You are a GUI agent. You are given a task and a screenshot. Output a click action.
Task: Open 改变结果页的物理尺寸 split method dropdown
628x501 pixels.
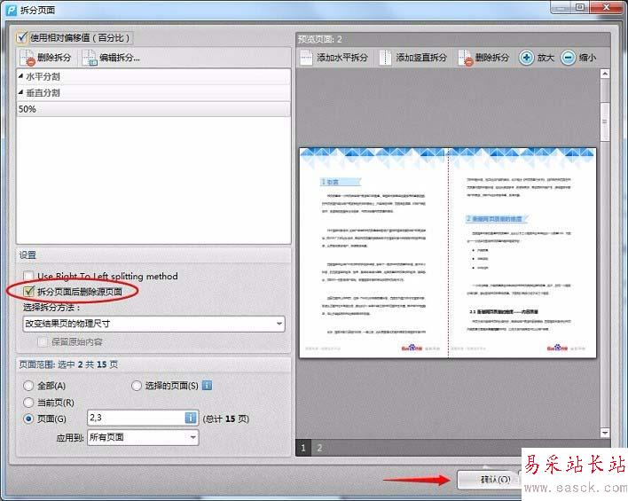point(154,324)
